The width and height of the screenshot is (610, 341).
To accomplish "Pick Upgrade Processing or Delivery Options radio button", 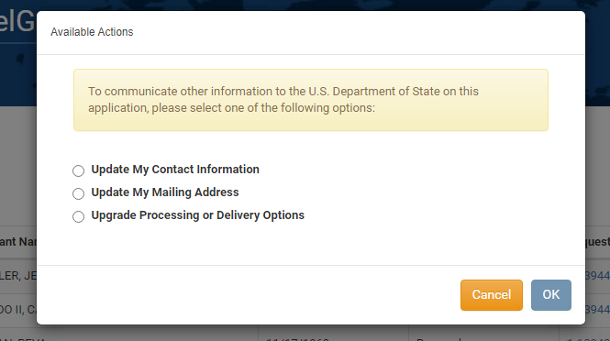I will coord(78,216).
